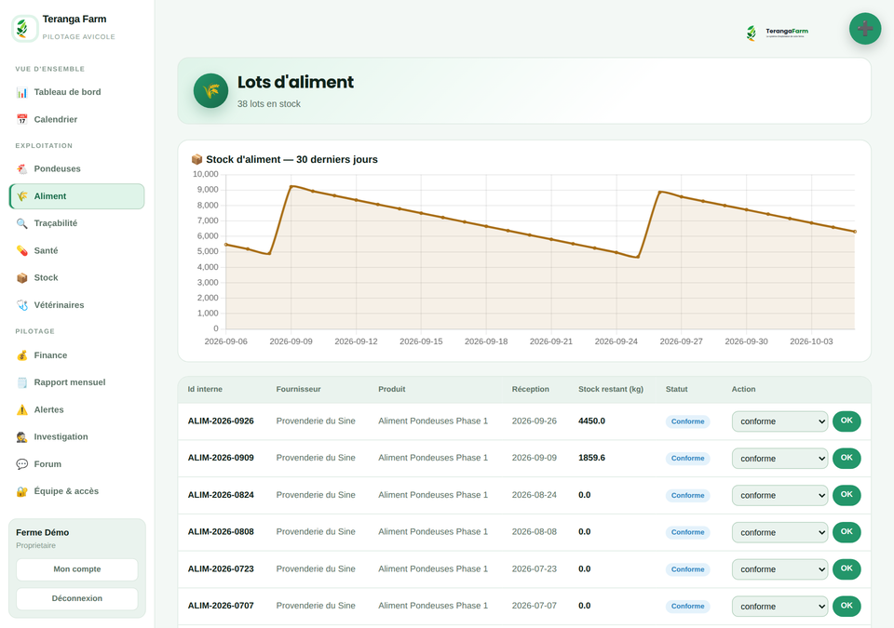The image size is (894, 628).
Task: Open Mon compte
Action: click(77, 569)
